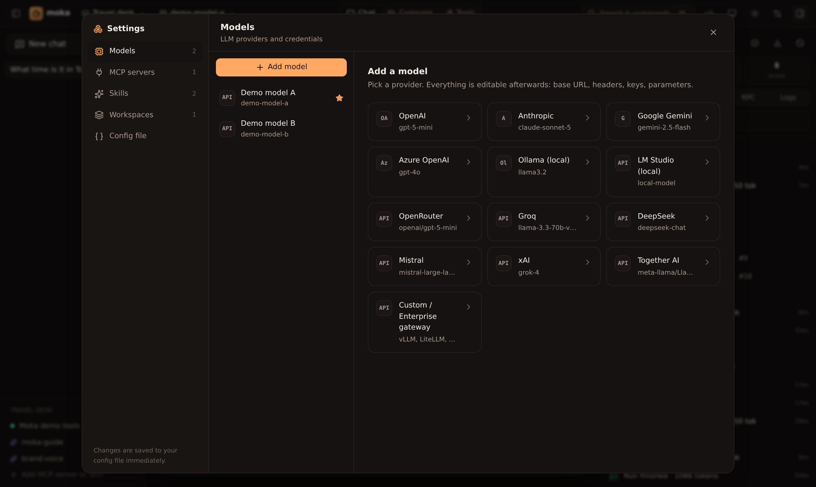Click the Add model button
816x487 pixels.
281,67
